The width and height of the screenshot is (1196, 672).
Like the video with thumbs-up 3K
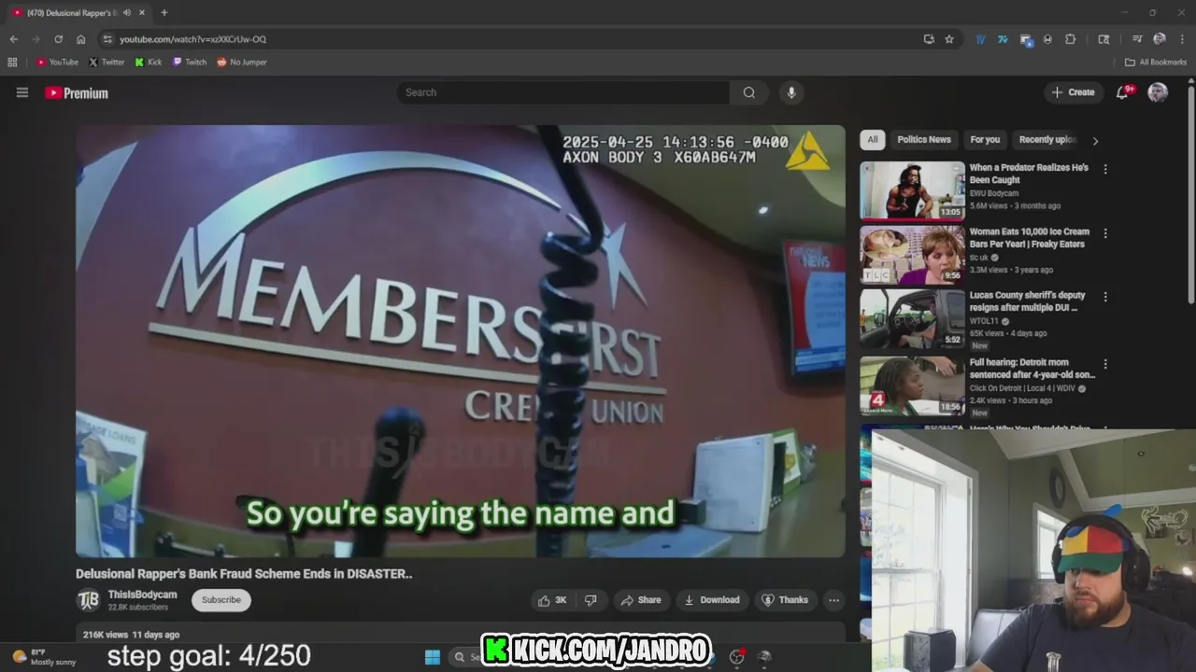pos(552,600)
